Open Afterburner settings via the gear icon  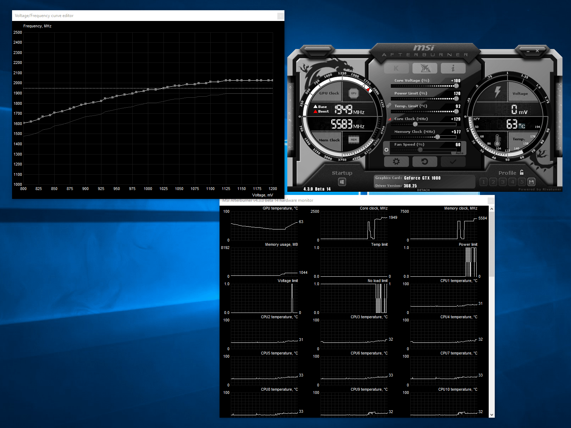396,162
